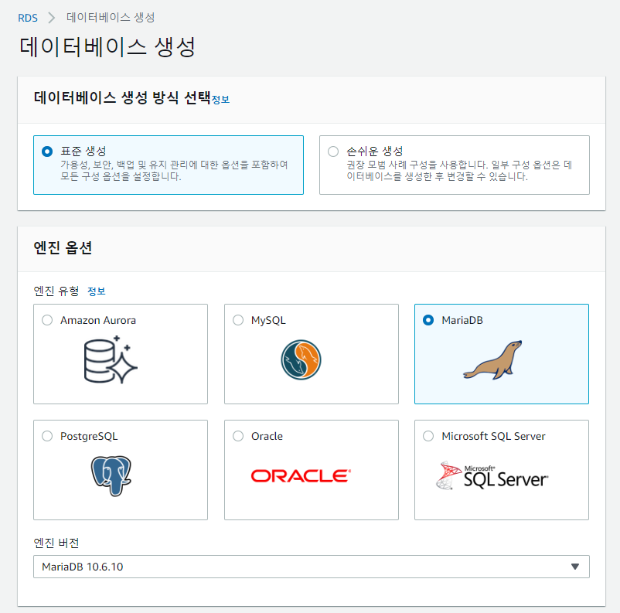Click the Microsoft SQL Server logo
620x613 pixels.
click(x=492, y=476)
